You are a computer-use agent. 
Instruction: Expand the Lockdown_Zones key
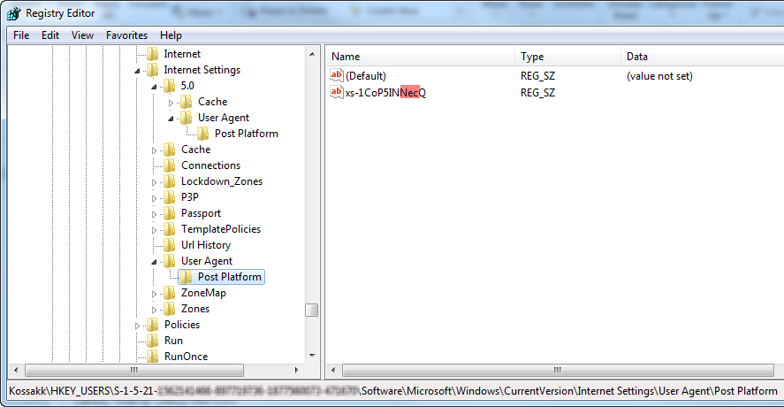click(155, 181)
